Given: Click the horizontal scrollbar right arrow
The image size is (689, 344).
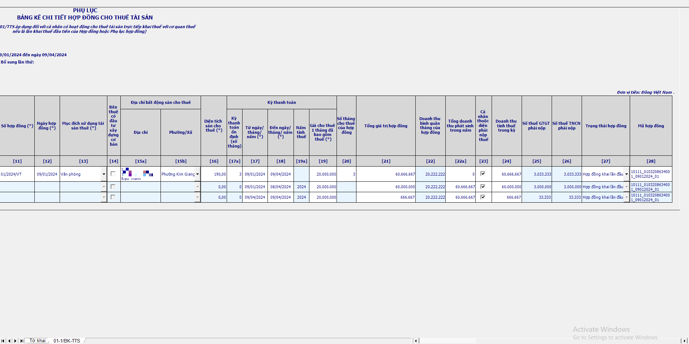Looking at the screenshot, I should 684,341.
